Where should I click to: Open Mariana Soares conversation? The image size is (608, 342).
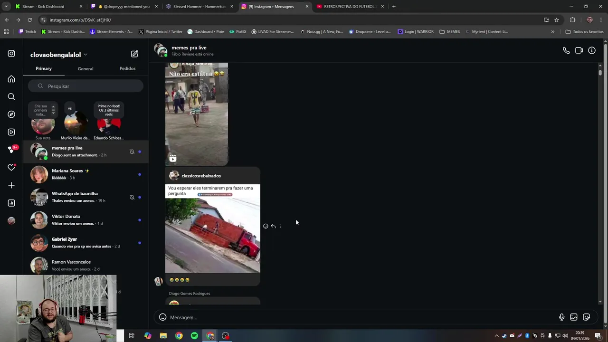pyautogui.click(x=86, y=174)
